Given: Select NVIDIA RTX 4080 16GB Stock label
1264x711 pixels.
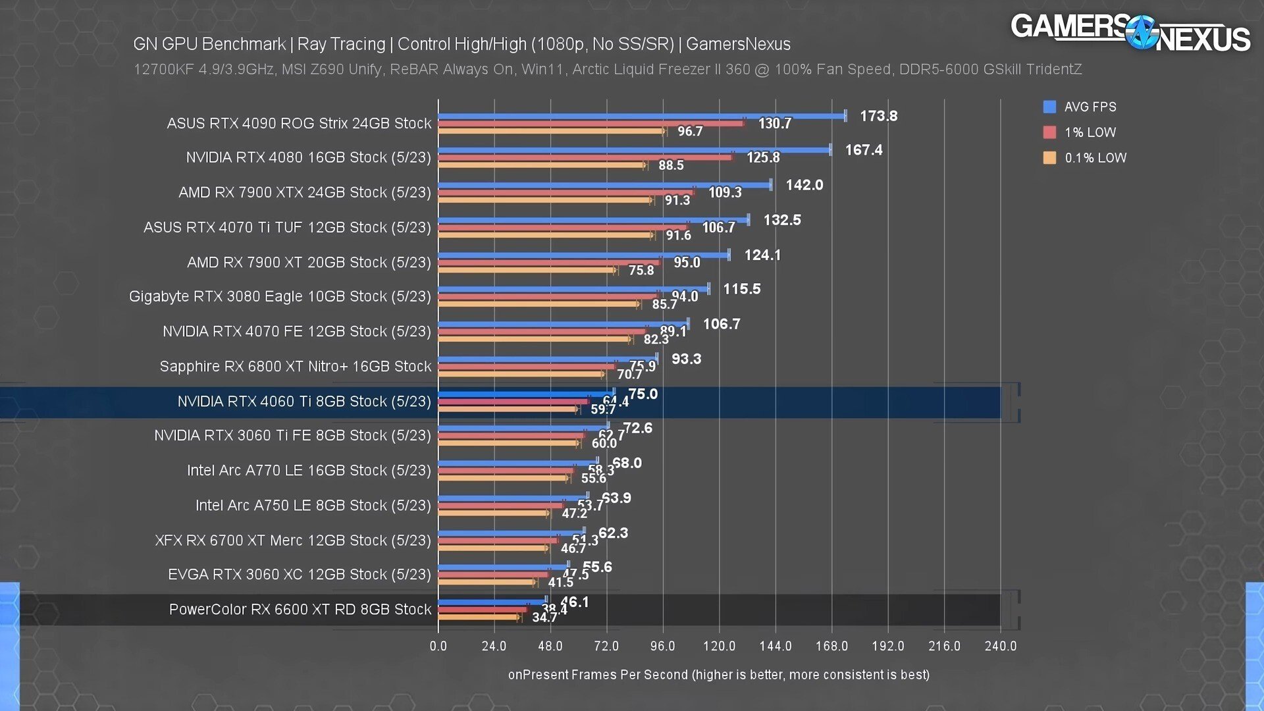Looking at the screenshot, I should click(x=308, y=157).
